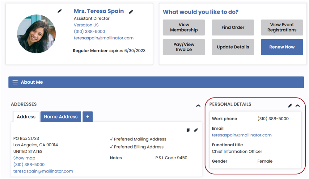Screen dimensions: 309x179
Task: Collapse the Personal Details section chevron
Action: (298, 106)
